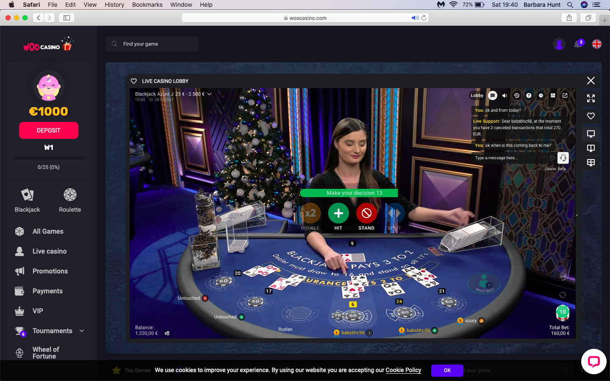Image resolution: width=610 pixels, height=381 pixels.
Task: Click the red Untouched status icon
Action: pyautogui.click(x=205, y=298)
